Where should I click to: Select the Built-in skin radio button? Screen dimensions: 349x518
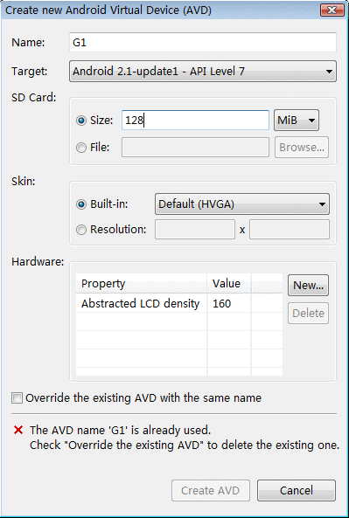[x=81, y=204]
